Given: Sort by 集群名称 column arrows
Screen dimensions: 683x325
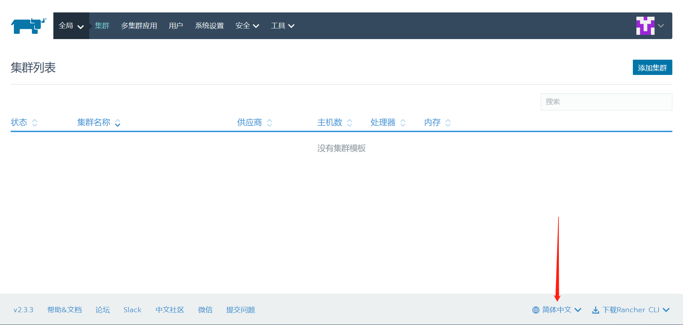Looking at the screenshot, I should click(x=118, y=123).
